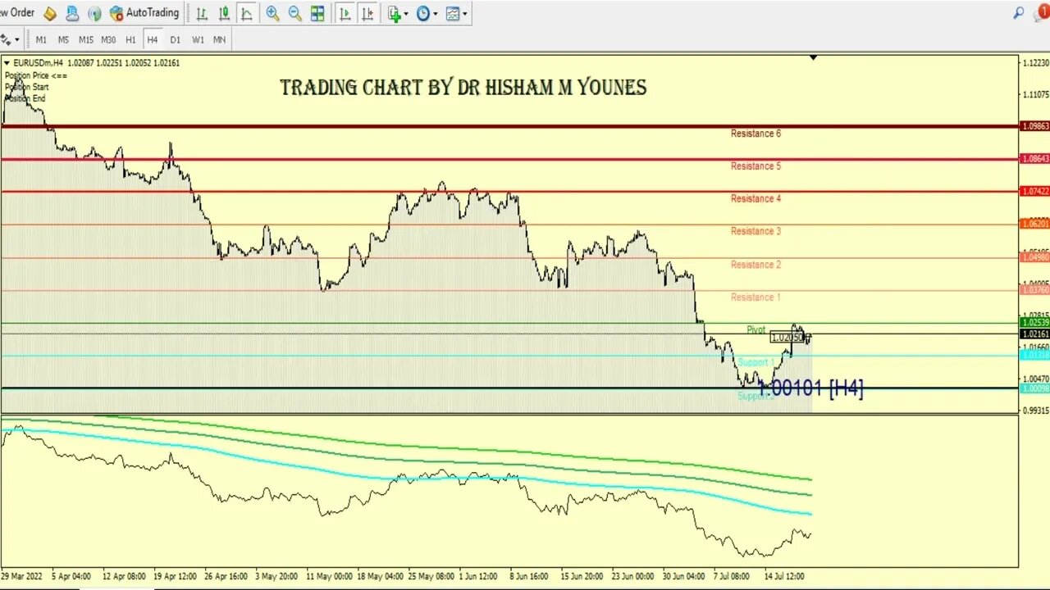Click the 29 Mar 2022 date label
Viewport: 1050px width, 590px height.
pyautogui.click(x=23, y=576)
